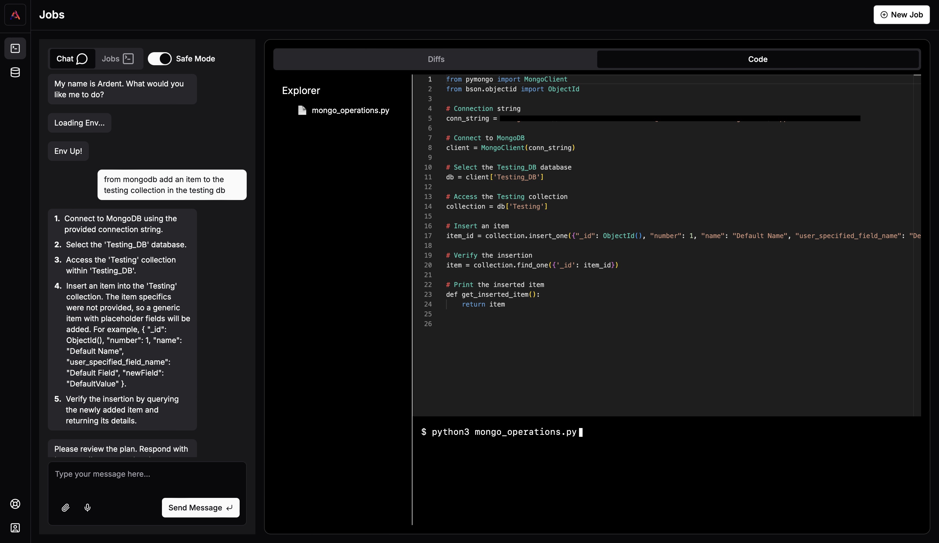Click the Send Message button
Screen dimensions: 939x543
pyautogui.click(x=200, y=507)
